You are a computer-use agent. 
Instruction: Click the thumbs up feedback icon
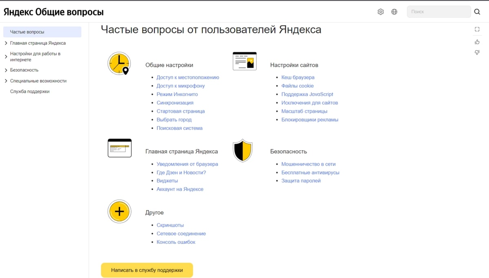tap(477, 42)
